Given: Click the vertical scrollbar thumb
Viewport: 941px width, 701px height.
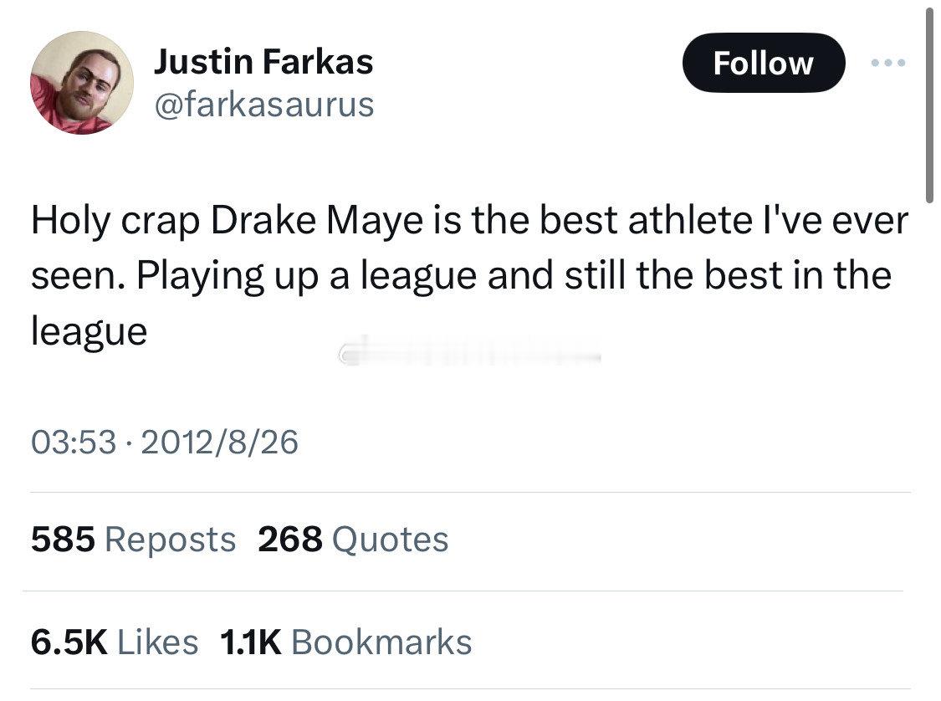Looking at the screenshot, I should click(x=929, y=105).
